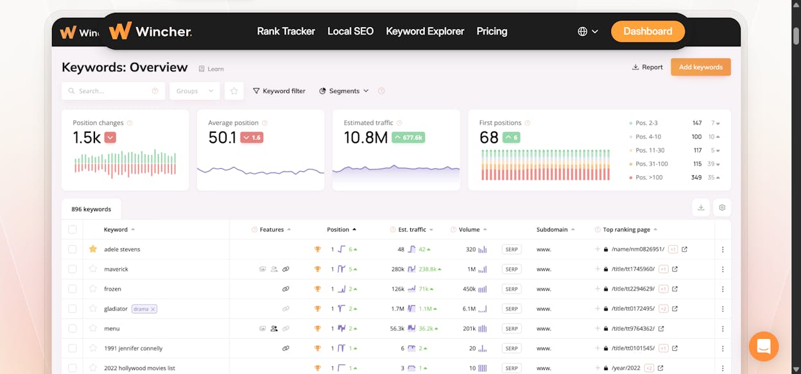801x374 pixels.
Task: Expand plus icon beside /title/tt2294629/
Action: click(598, 289)
